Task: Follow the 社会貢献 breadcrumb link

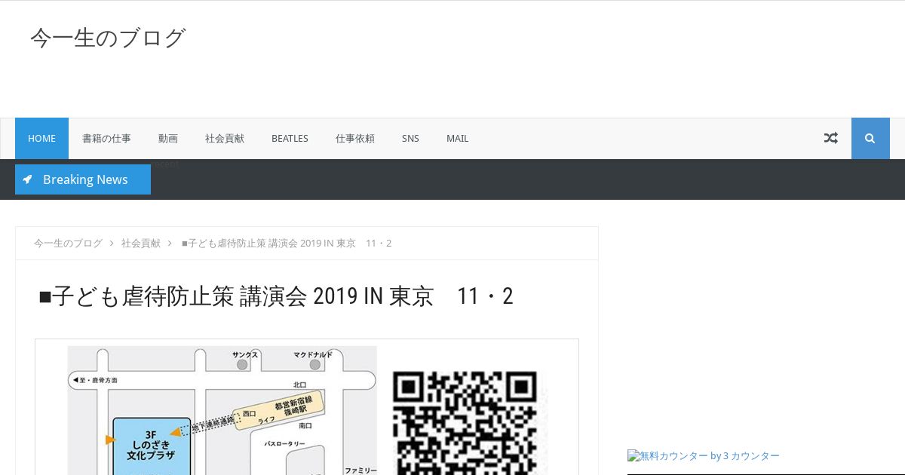Action: click(141, 243)
